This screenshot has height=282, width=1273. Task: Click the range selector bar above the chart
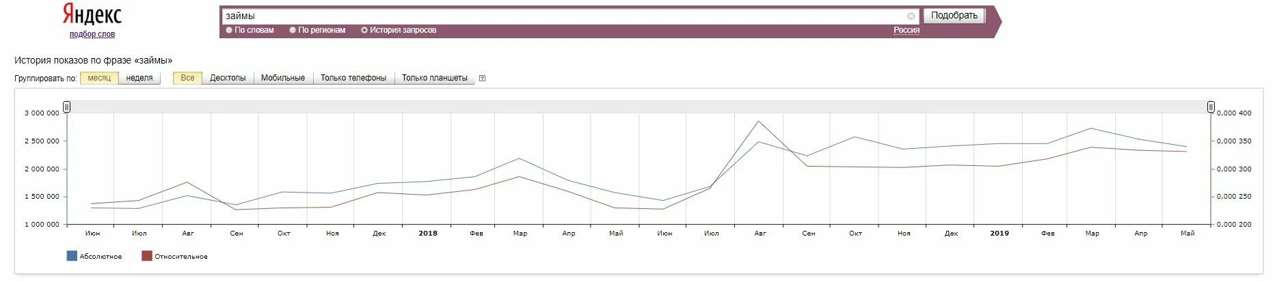click(639, 107)
